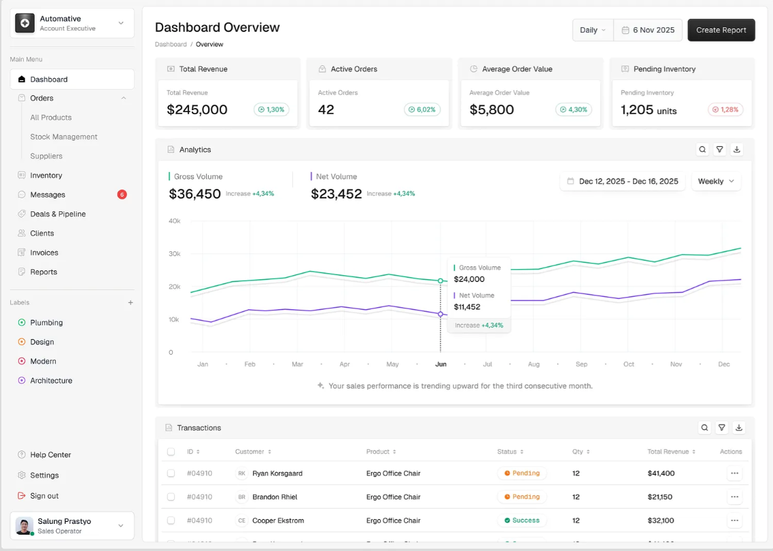Open actions menu for Cooper Ekstrom row

(734, 520)
